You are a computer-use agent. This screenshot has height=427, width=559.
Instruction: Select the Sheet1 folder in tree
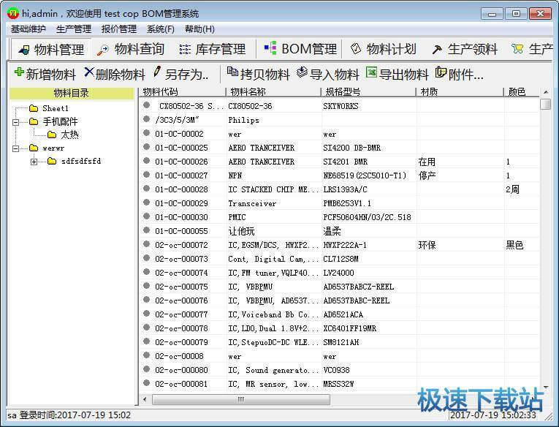coord(55,108)
